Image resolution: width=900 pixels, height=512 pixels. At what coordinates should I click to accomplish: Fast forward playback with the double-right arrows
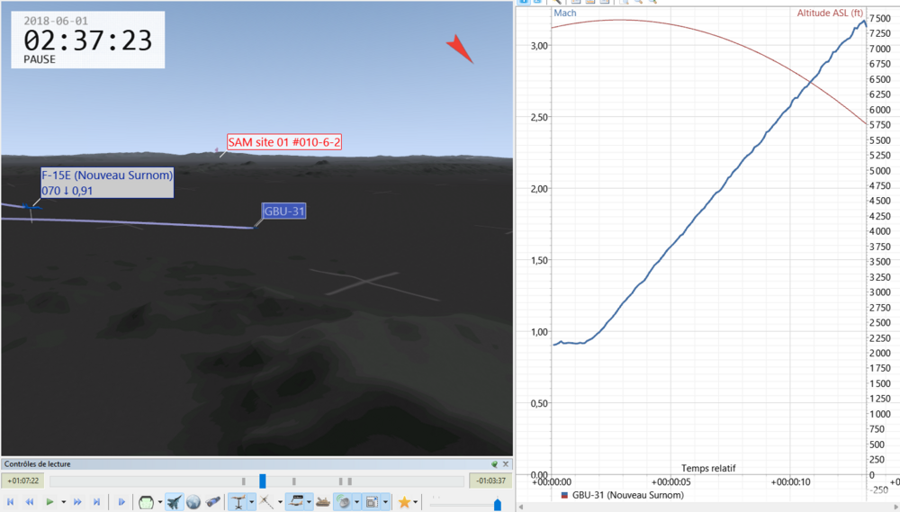(77, 502)
